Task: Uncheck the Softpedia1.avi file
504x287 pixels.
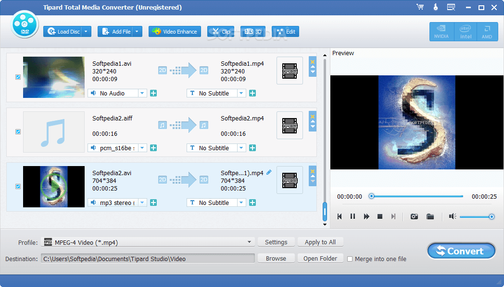Action: (18, 77)
